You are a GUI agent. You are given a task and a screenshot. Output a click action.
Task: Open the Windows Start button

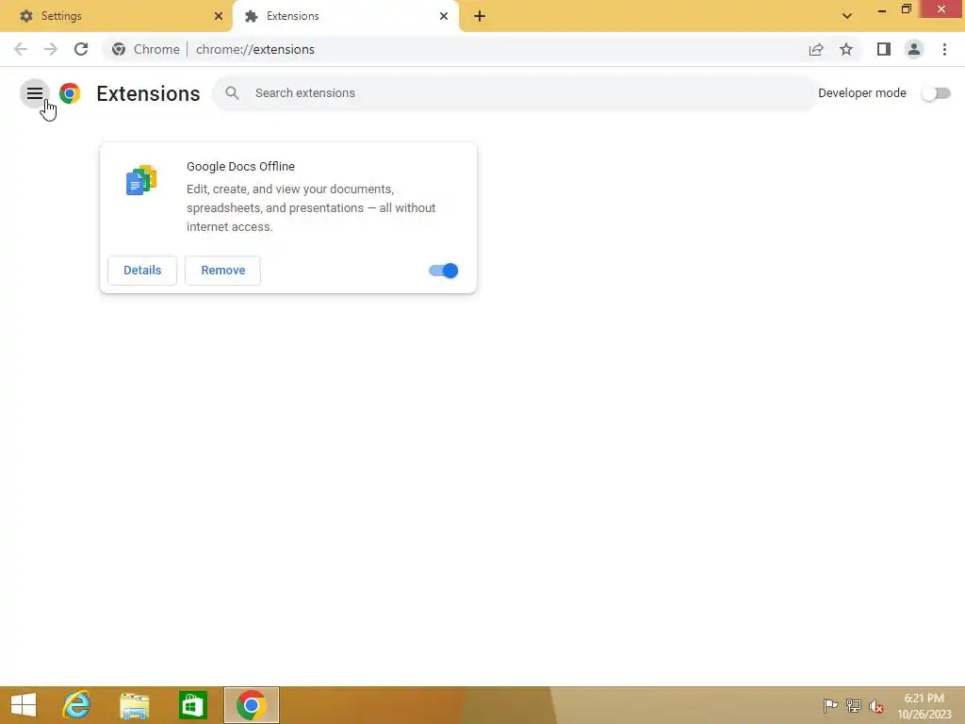tap(24, 705)
